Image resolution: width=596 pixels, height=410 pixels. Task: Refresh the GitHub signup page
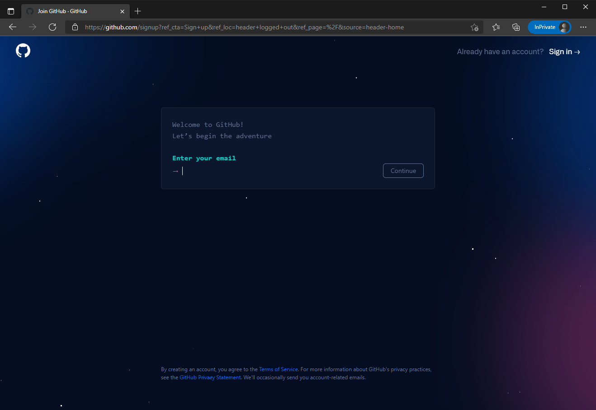click(52, 27)
